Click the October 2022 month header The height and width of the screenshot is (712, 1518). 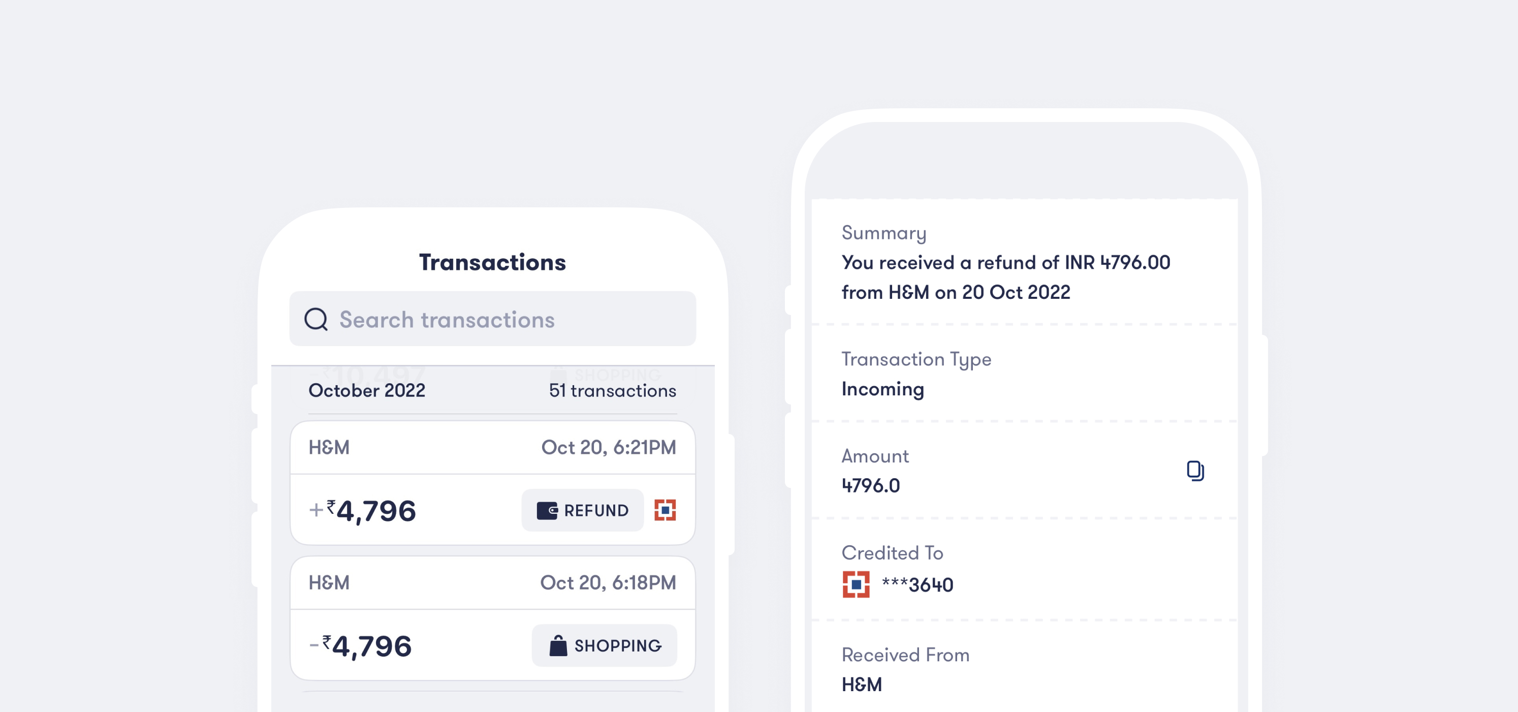[x=366, y=390]
